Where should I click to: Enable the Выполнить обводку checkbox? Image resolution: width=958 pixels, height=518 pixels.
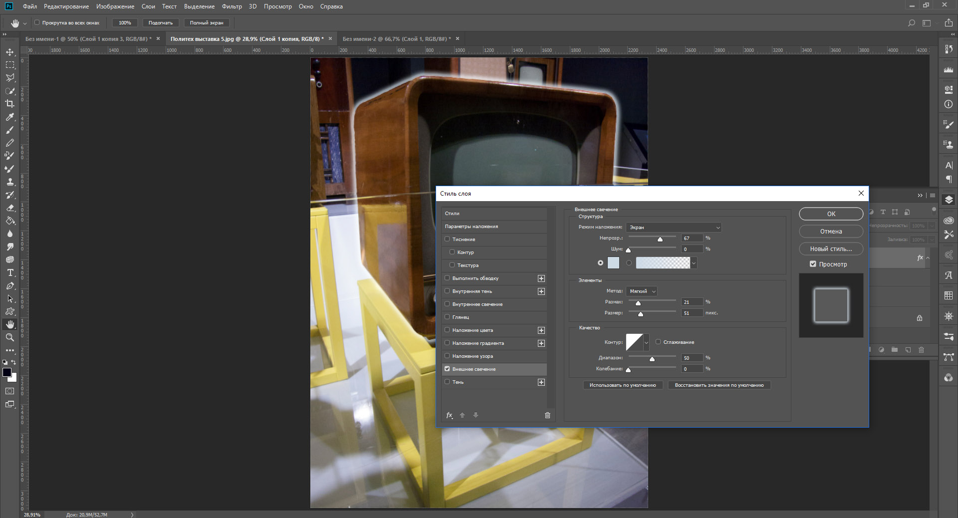tap(447, 278)
